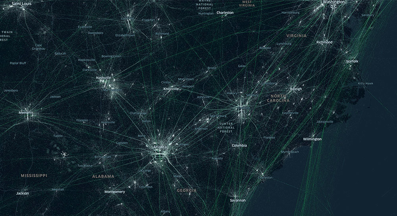Click the Elizabethtown label

pos(125,35)
